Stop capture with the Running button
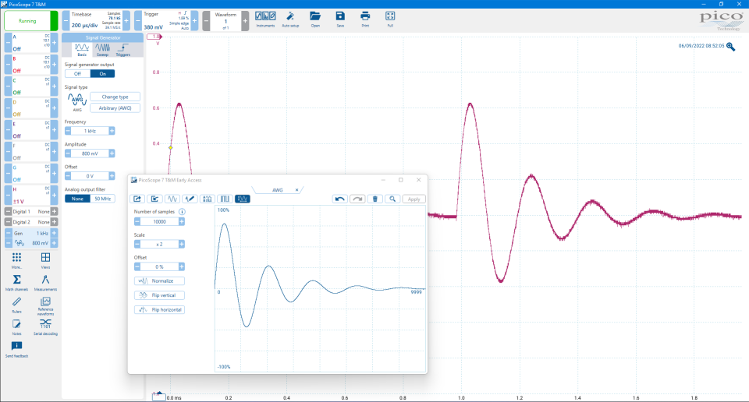 point(27,20)
